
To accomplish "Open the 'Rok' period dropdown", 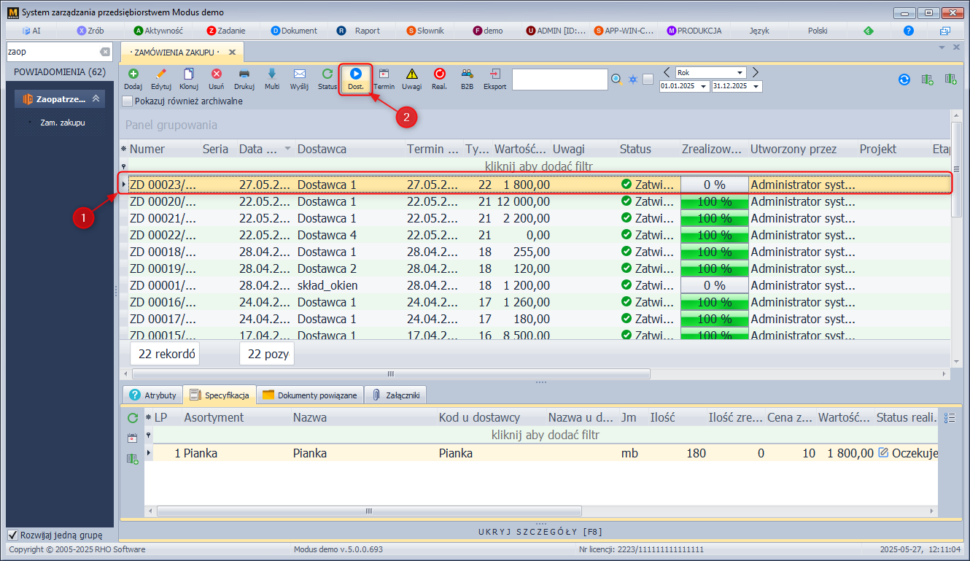I will coord(740,73).
